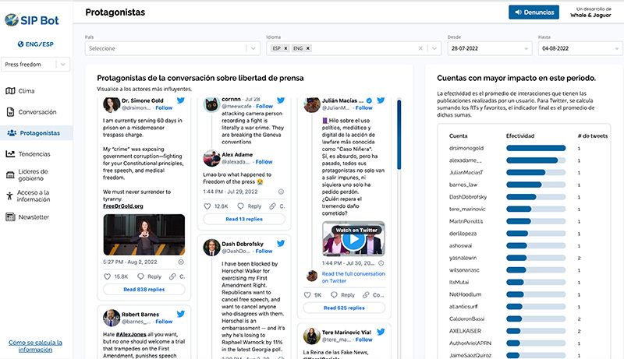Image resolution: width=624 pixels, height=359 pixels.
Task: Click info icon on Alex Adame tweet
Action: 281,192
